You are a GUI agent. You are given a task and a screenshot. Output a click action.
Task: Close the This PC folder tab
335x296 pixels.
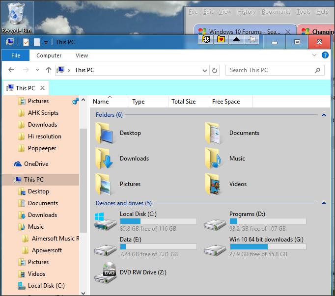[x=43, y=88]
